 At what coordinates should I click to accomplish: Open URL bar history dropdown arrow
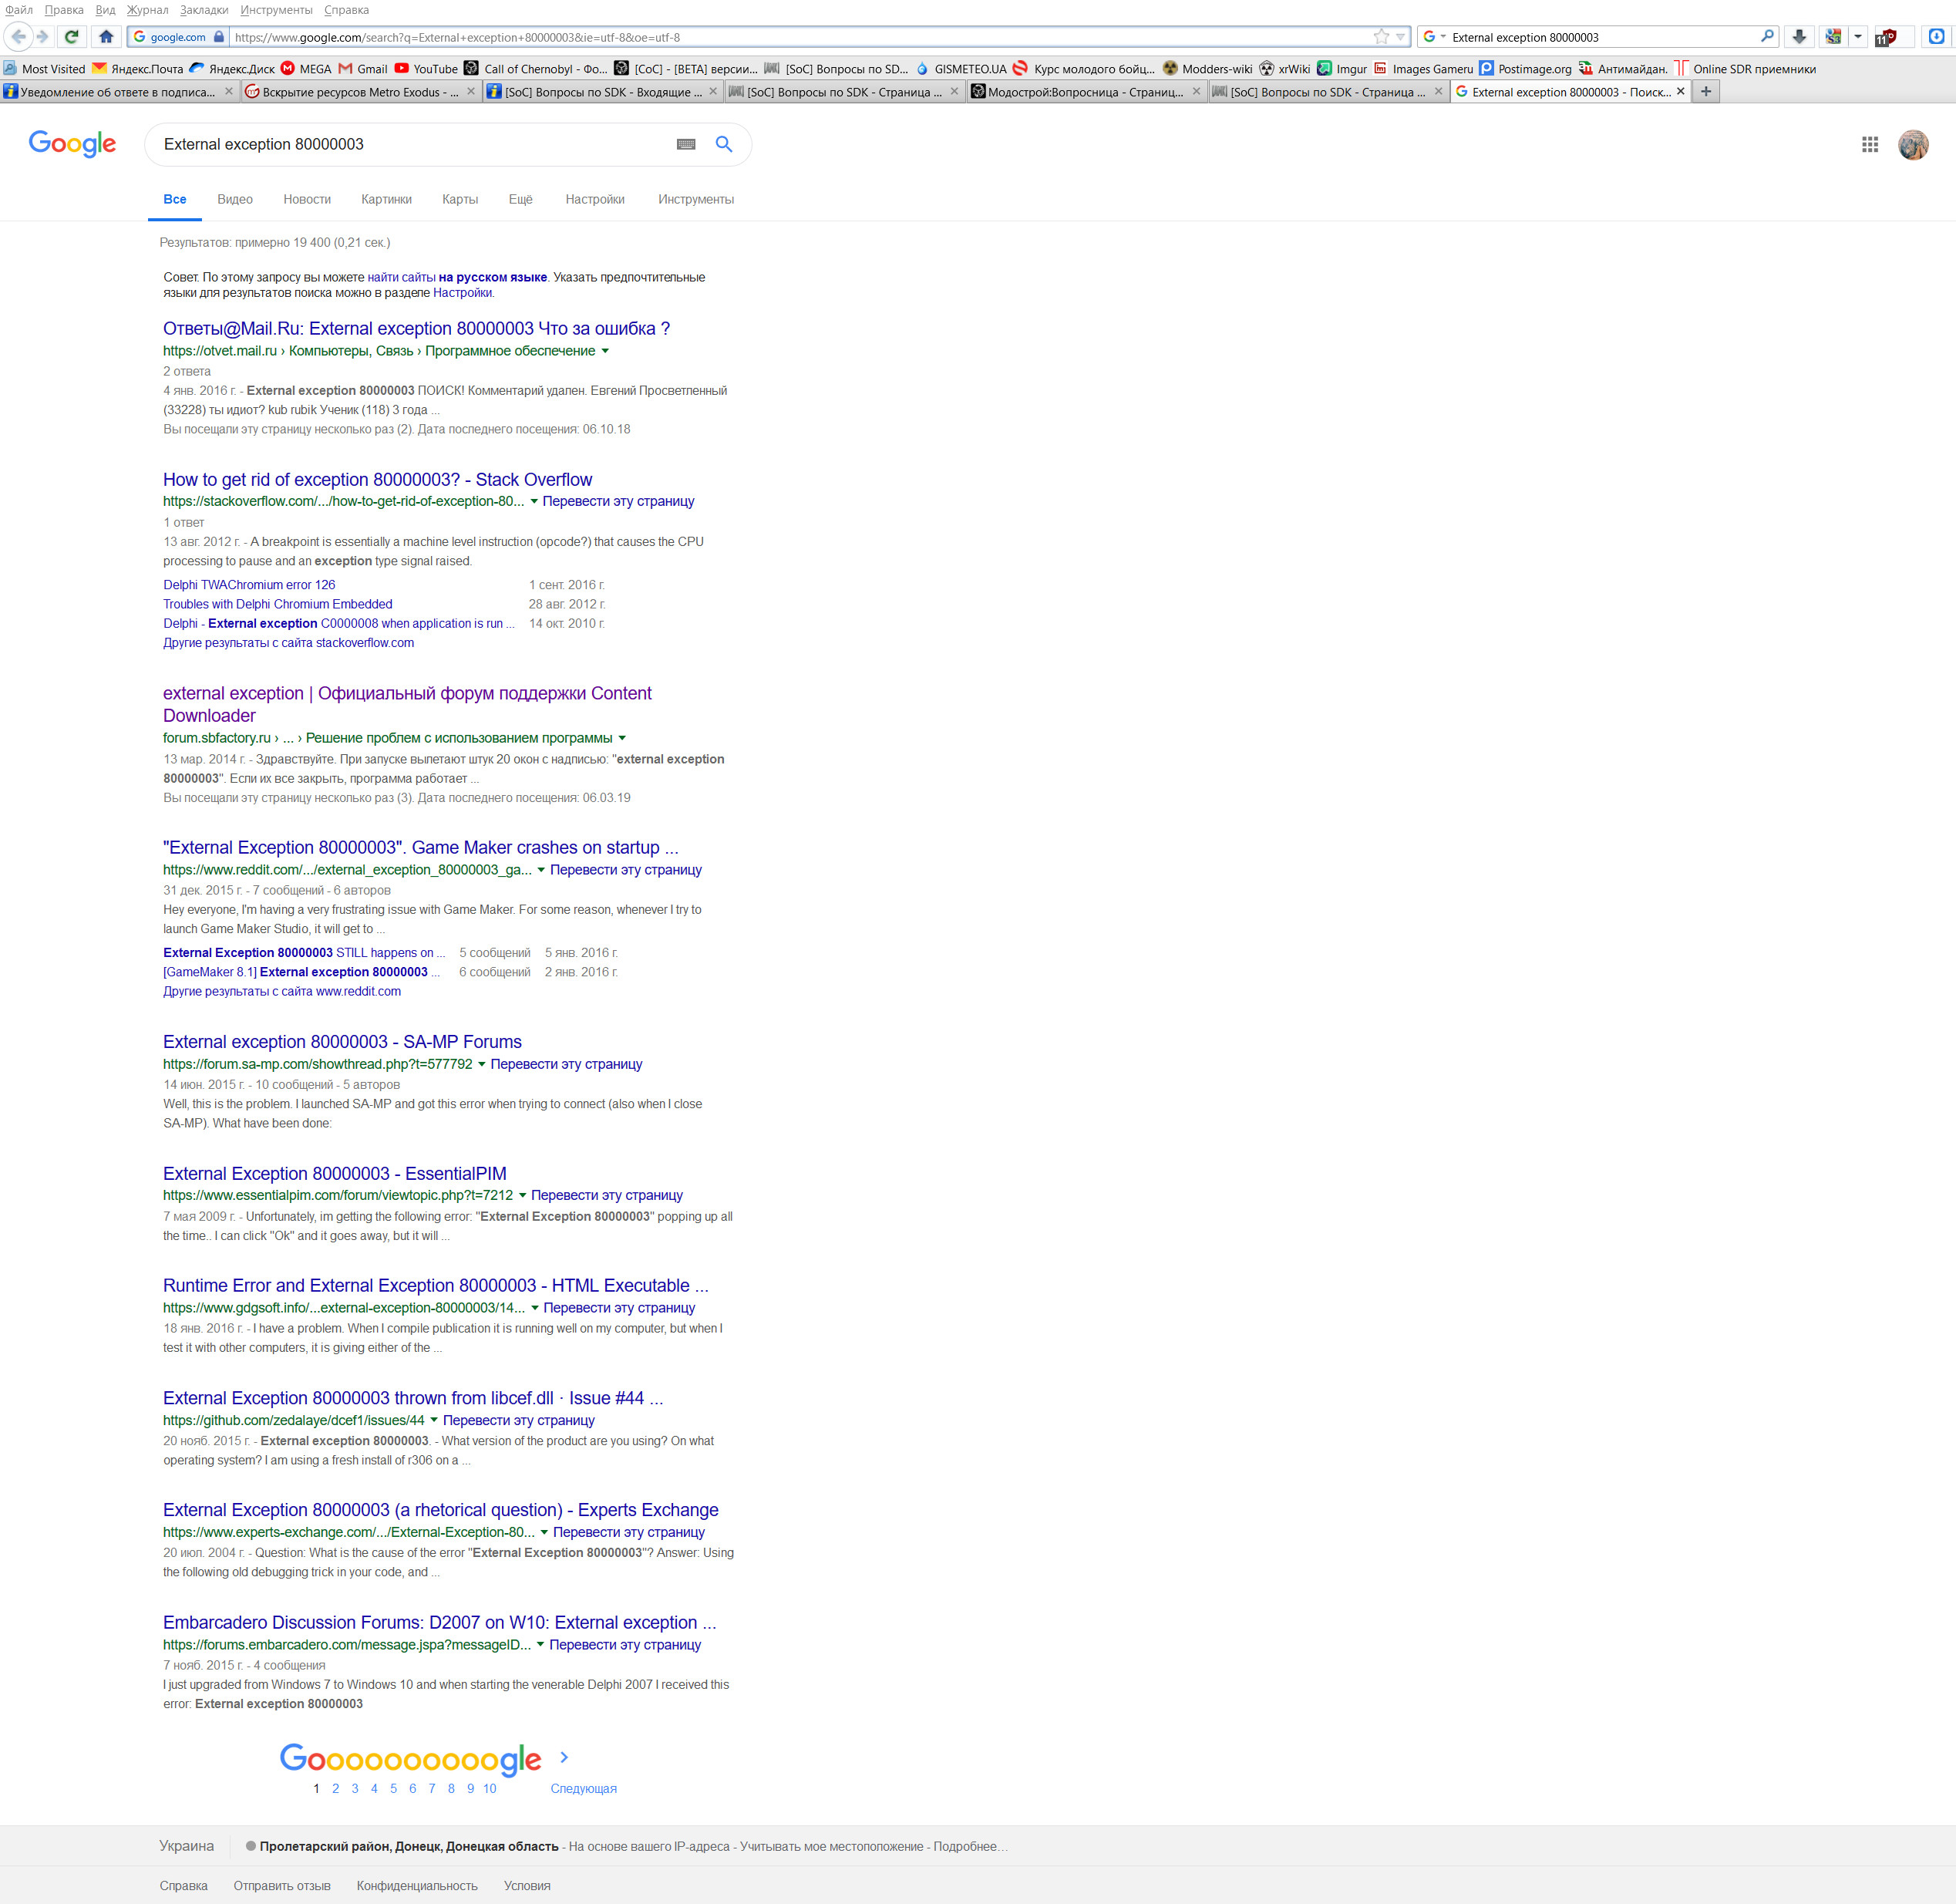[1400, 37]
